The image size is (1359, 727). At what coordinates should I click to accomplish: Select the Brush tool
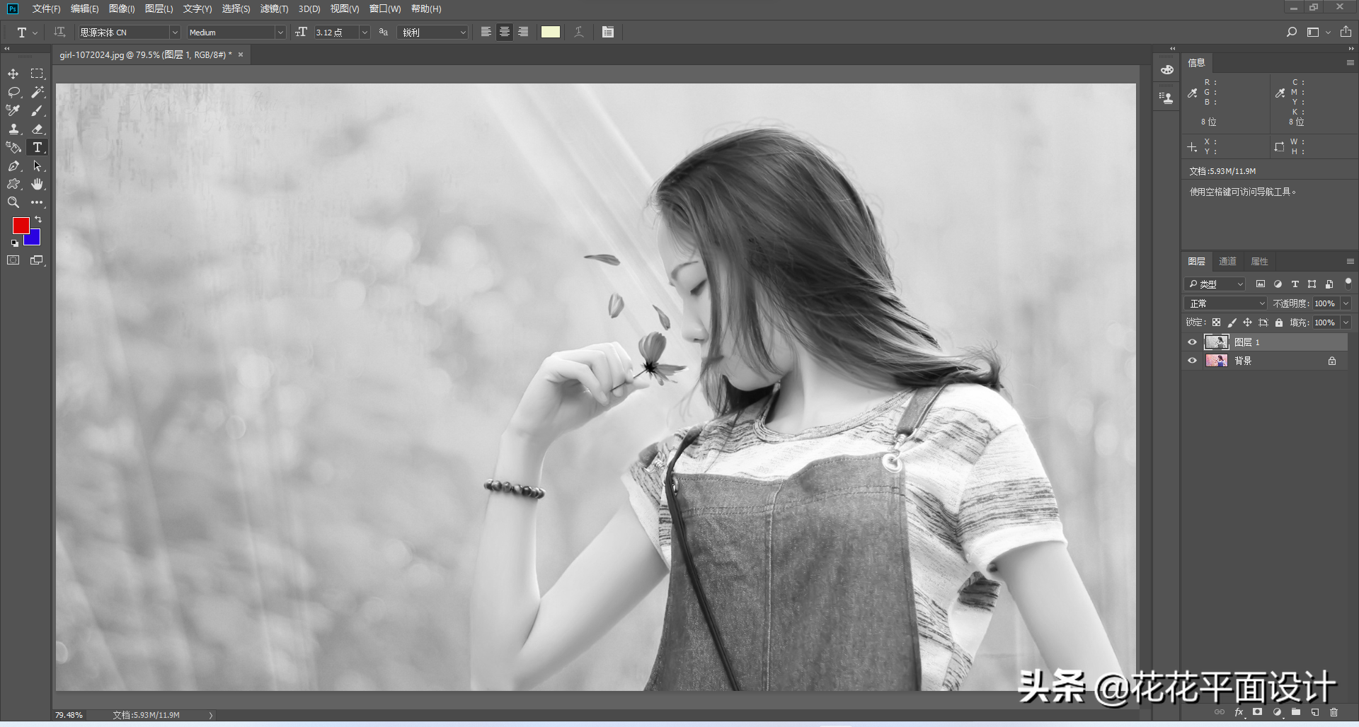[37, 110]
